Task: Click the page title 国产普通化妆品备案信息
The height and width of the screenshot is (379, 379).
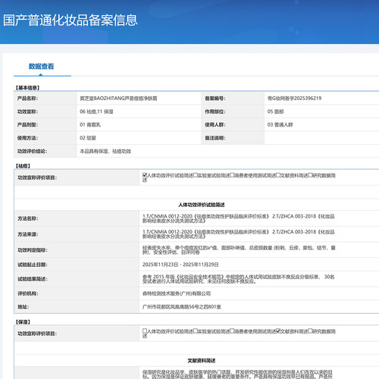Action: point(70,20)
